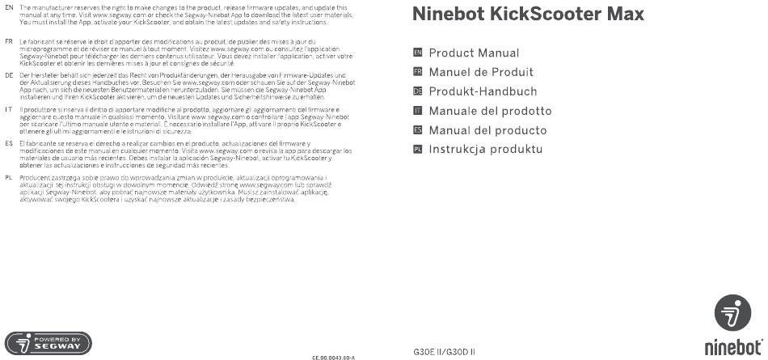Click the round Ninebot emblem icon
The image size is (768, 360).
pyautogui.click(x=732, y=313)
